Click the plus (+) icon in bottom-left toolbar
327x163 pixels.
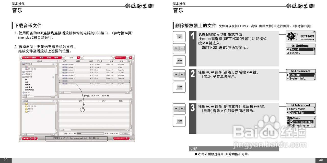coord(27,139)
